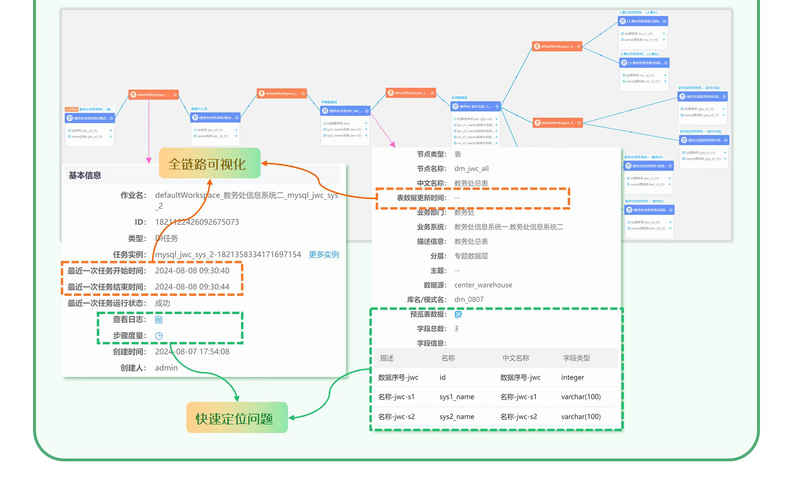Click the 字段类型 column header
Screen dimensions: 793x481
tap(576, 358)
